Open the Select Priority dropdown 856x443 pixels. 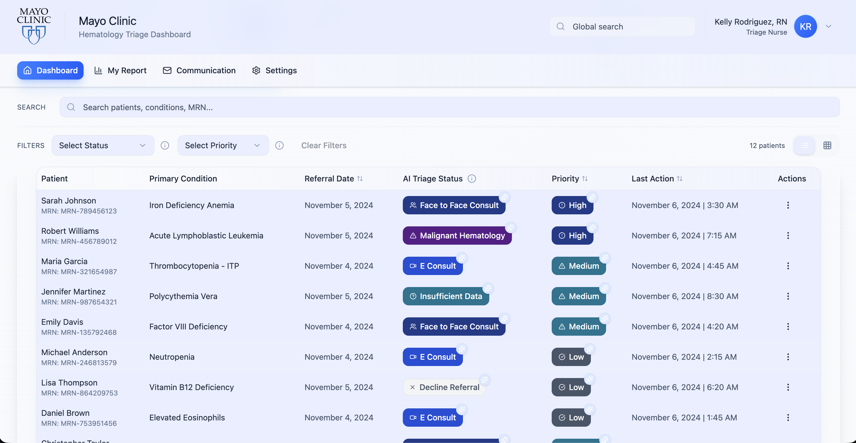click(x=223, y=145)
